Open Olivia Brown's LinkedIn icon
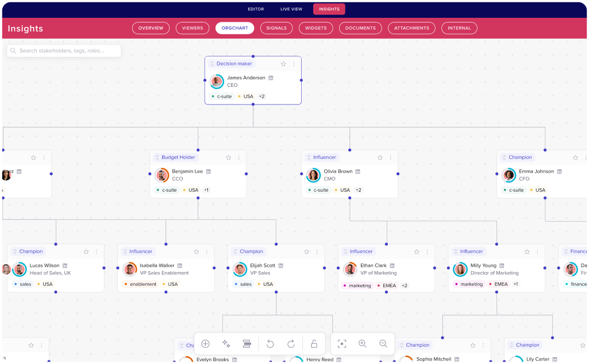The width and height of the screenshot is (589, 364). [x=358, y=172]
